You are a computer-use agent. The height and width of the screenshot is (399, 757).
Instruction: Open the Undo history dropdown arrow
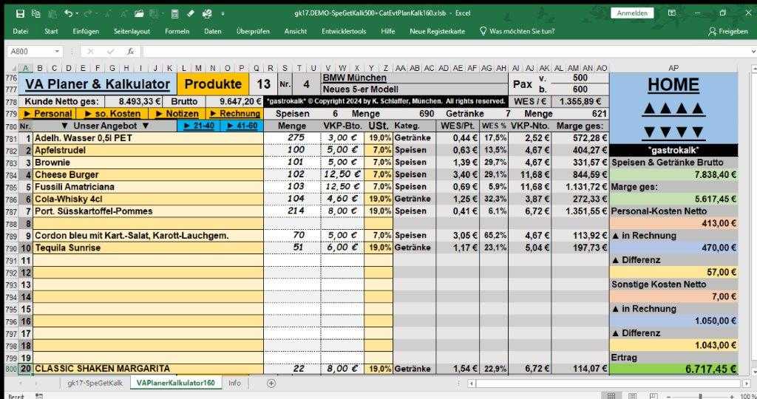78,13
